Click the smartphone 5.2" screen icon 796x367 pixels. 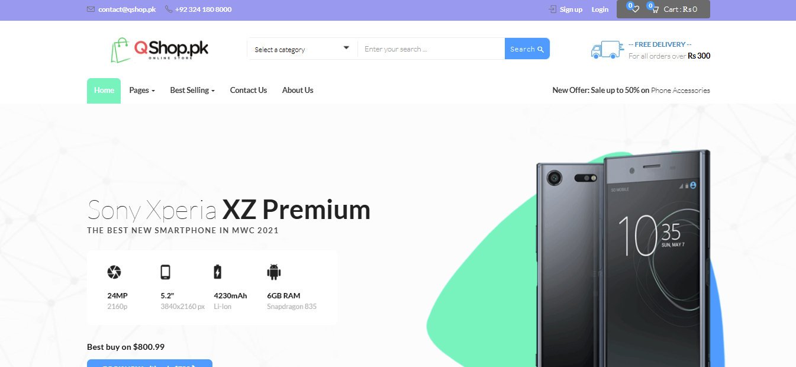tap(166, 272)
